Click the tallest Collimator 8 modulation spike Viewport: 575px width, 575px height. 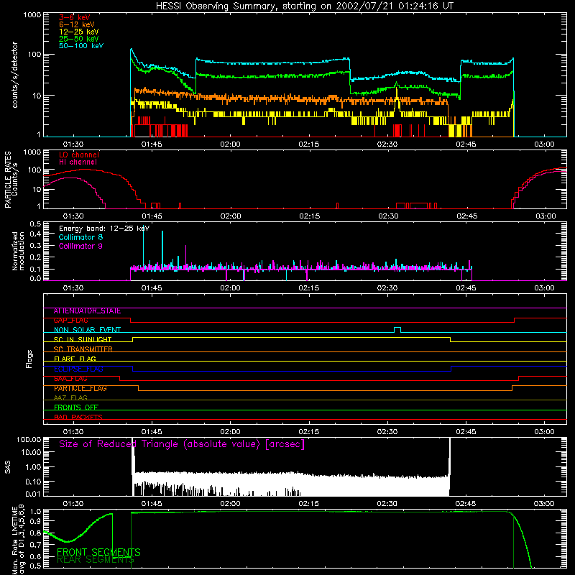tap(143, 246)
